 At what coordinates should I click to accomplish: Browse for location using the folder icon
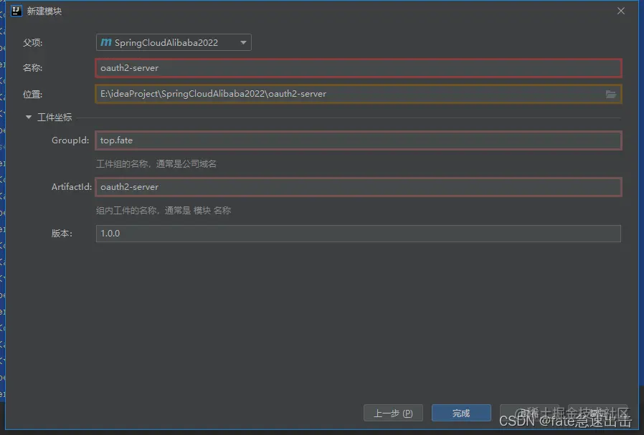611,95
